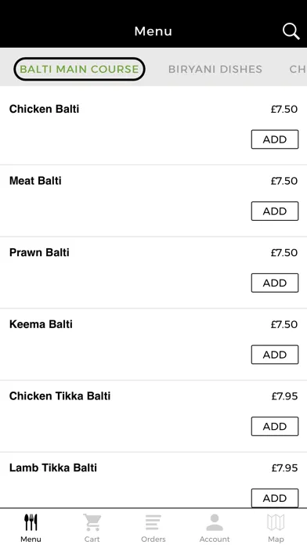This screenshot has height=545, width=307.
Task: Open the search magnifier icon
Action: (x=291, y=31)
